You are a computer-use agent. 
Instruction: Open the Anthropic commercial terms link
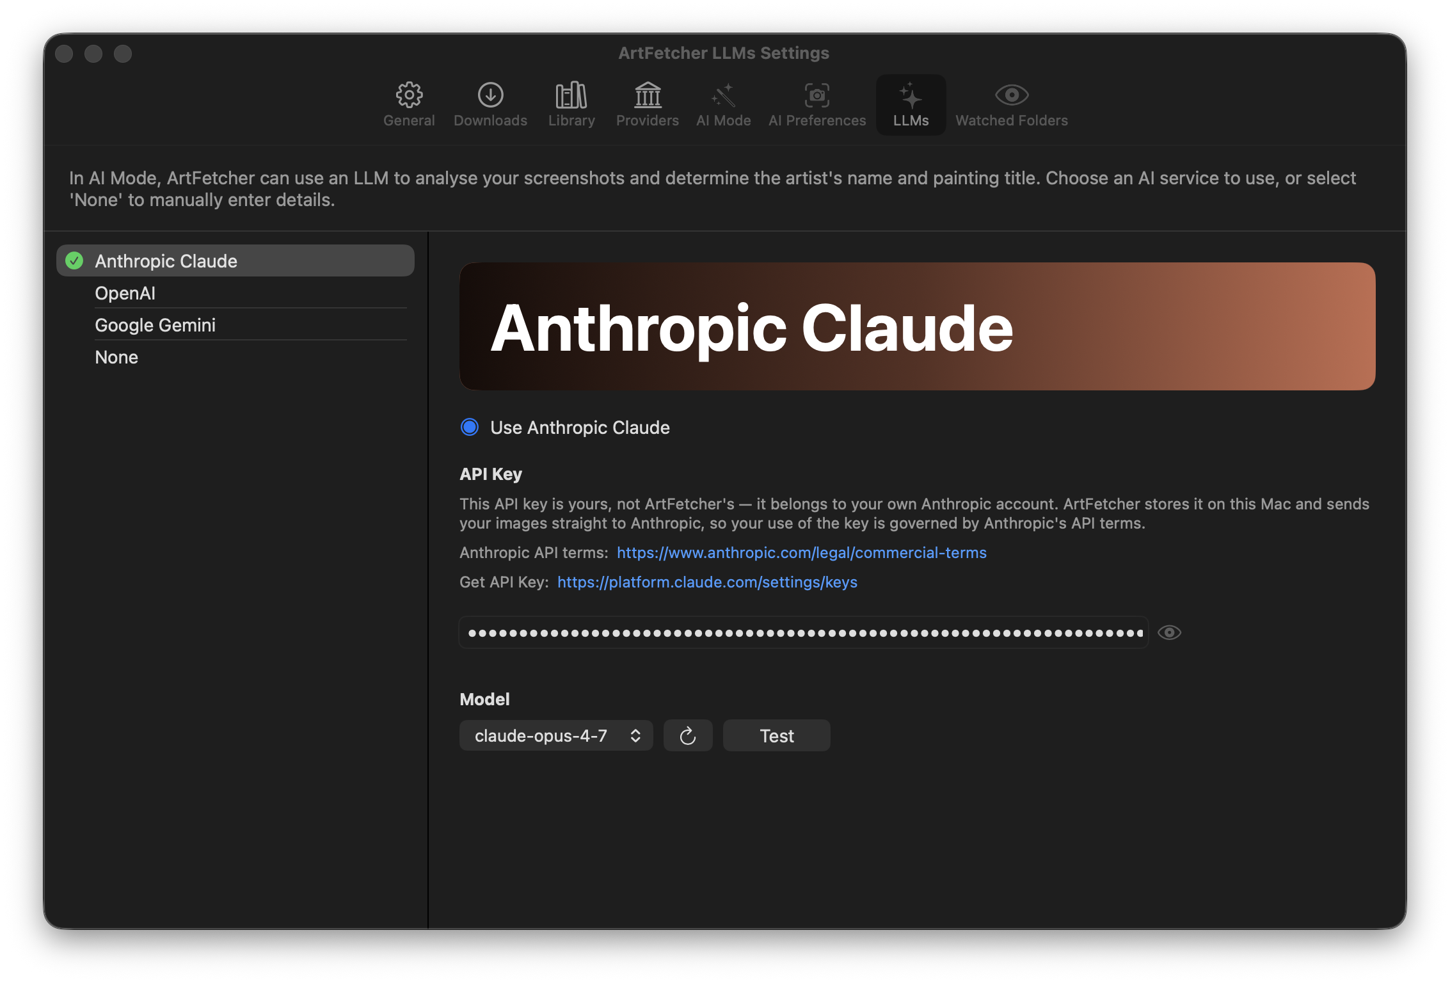point(801,552)
